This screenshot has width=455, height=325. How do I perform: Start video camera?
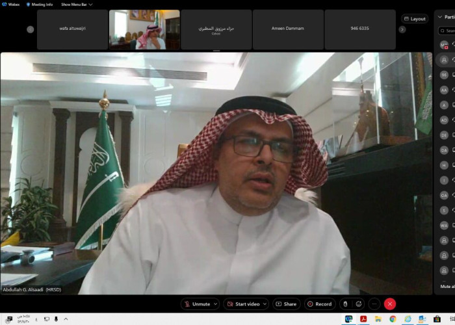(x=243, y=304)
